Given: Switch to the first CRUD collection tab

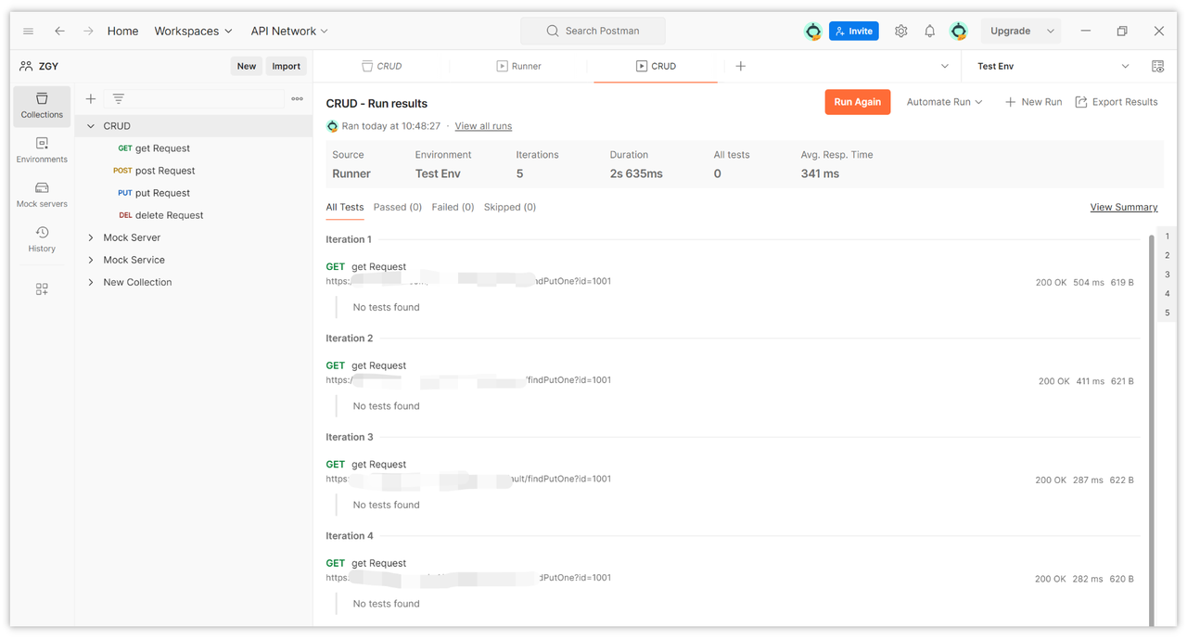Looking at the screenshot, I should (x=381, y=66).
